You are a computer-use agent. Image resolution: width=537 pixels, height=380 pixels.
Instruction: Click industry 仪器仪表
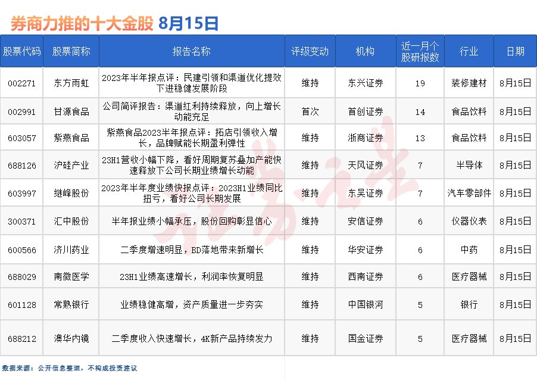(469, 221)
